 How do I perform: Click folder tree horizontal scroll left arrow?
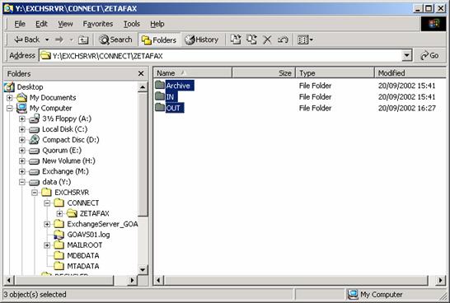coord(9,280)
